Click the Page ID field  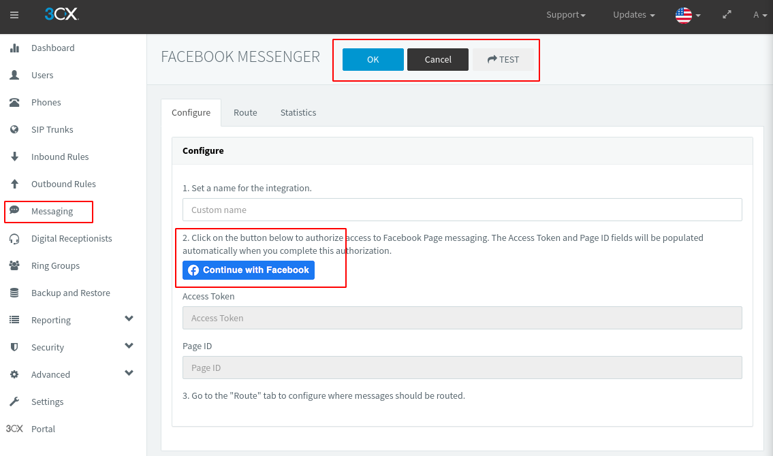point(462,368)
